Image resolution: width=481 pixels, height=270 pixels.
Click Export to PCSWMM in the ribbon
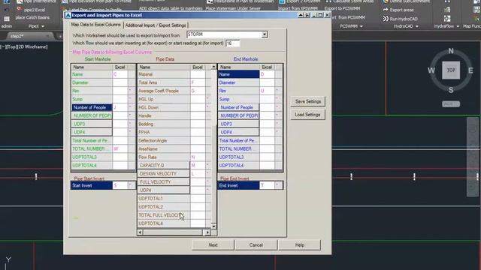pos(342,8)
